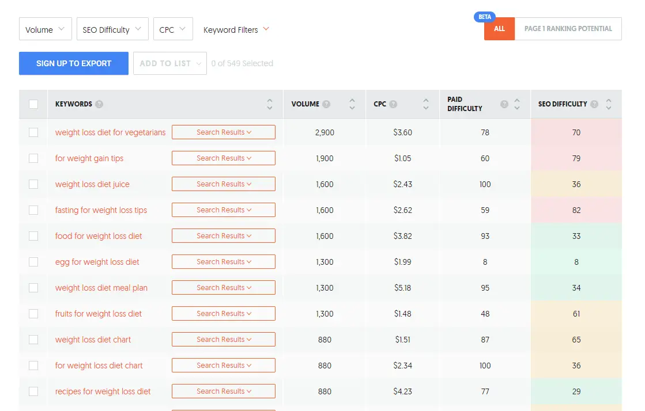Check the for weight loss diet chart row
The height and width of the screenshot is (411, 645).
(33, 366)
